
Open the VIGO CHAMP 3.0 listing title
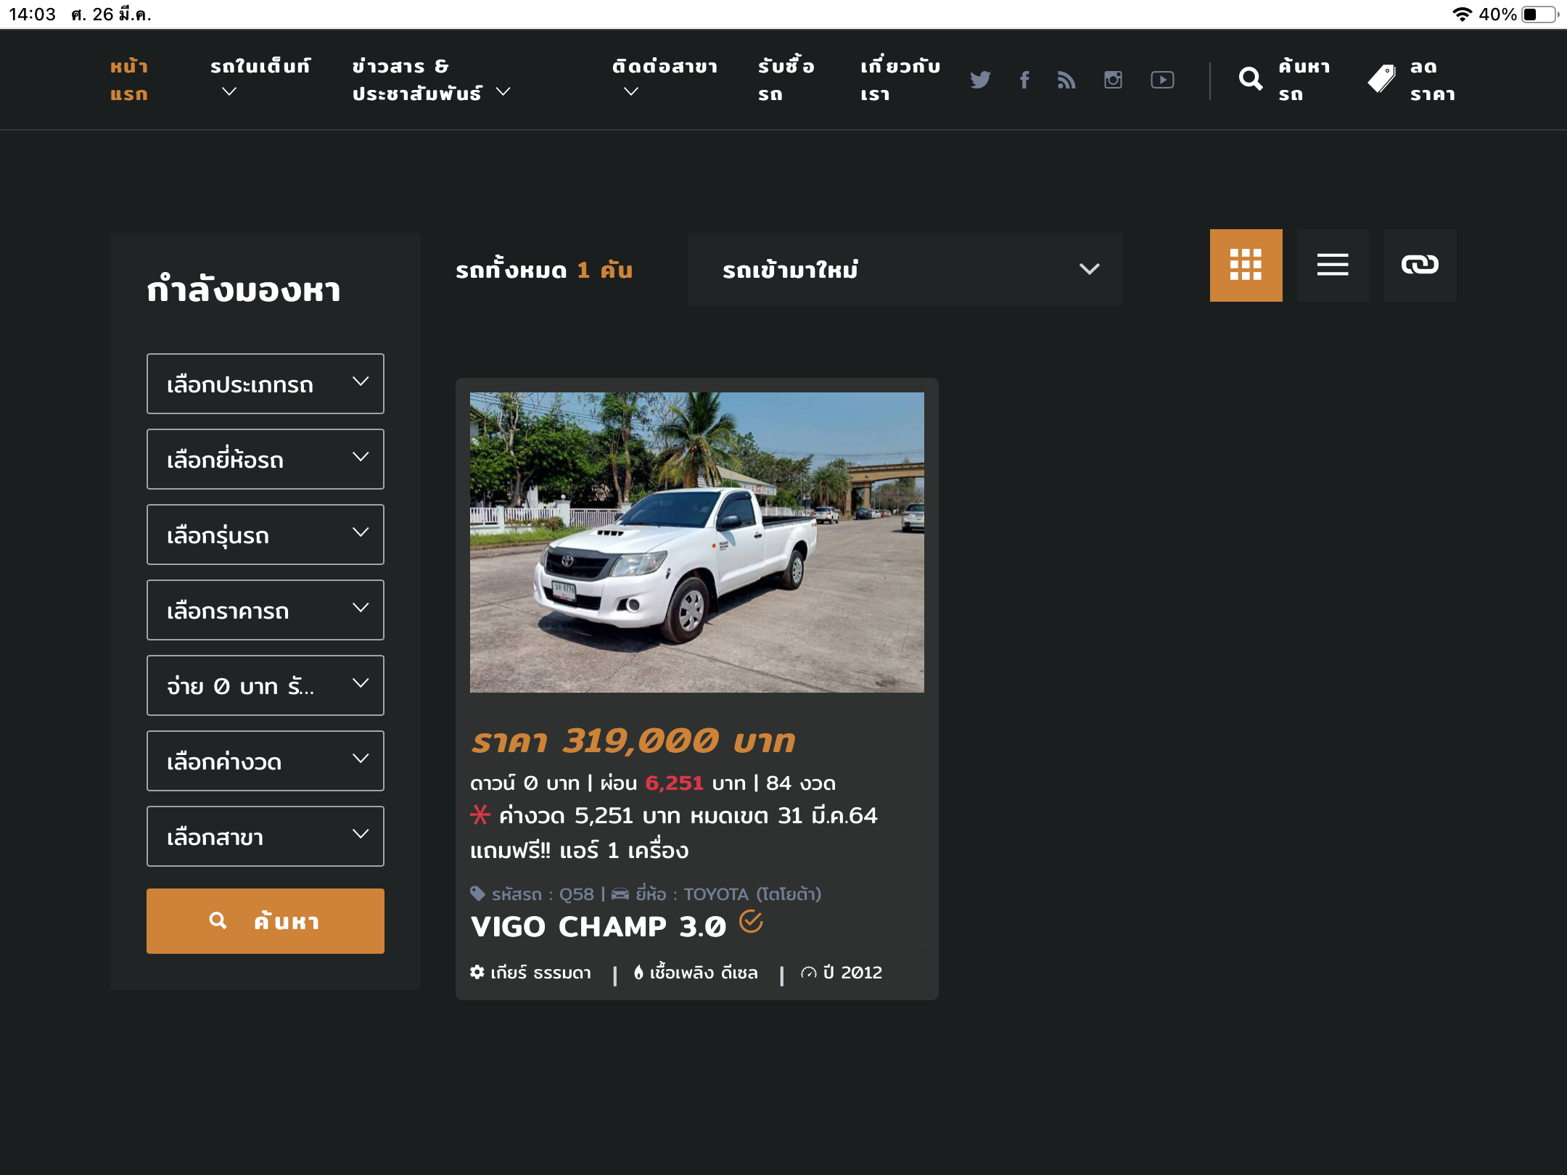[599, 926]
